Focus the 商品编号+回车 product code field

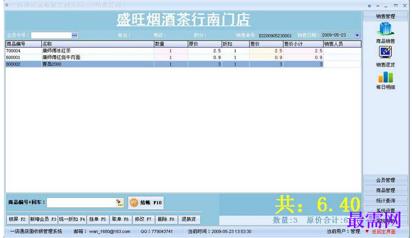(x=81, y=203)
